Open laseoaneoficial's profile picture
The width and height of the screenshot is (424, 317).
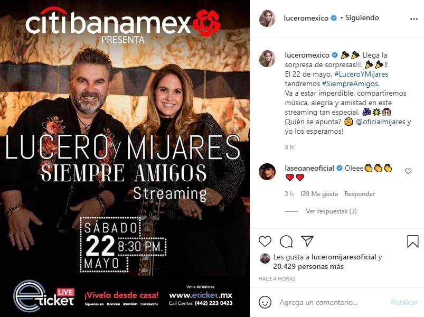click(x=267, y=172)
